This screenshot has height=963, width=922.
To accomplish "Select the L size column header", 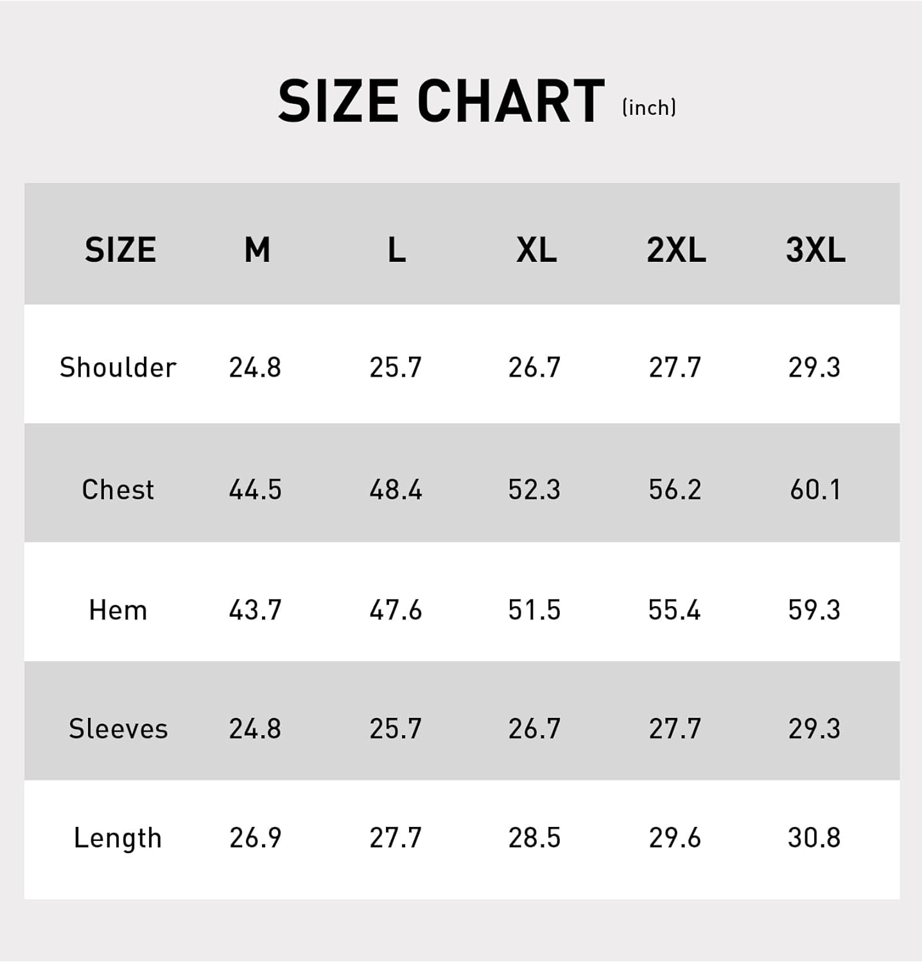I will coord(397,250).
